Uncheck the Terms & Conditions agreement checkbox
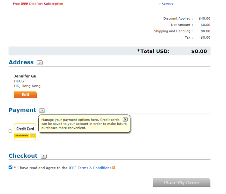226x194 pixels. [11, 168]
